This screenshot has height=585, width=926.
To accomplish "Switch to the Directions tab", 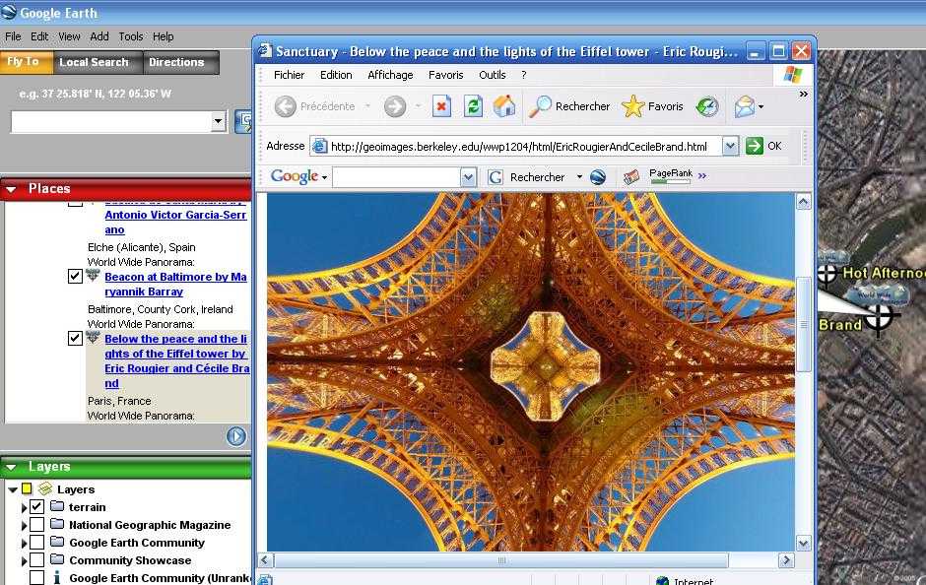I will point(180,62).
